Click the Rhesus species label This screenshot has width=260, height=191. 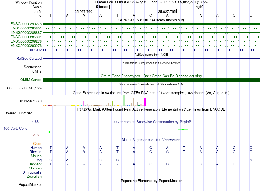[36, 152]
